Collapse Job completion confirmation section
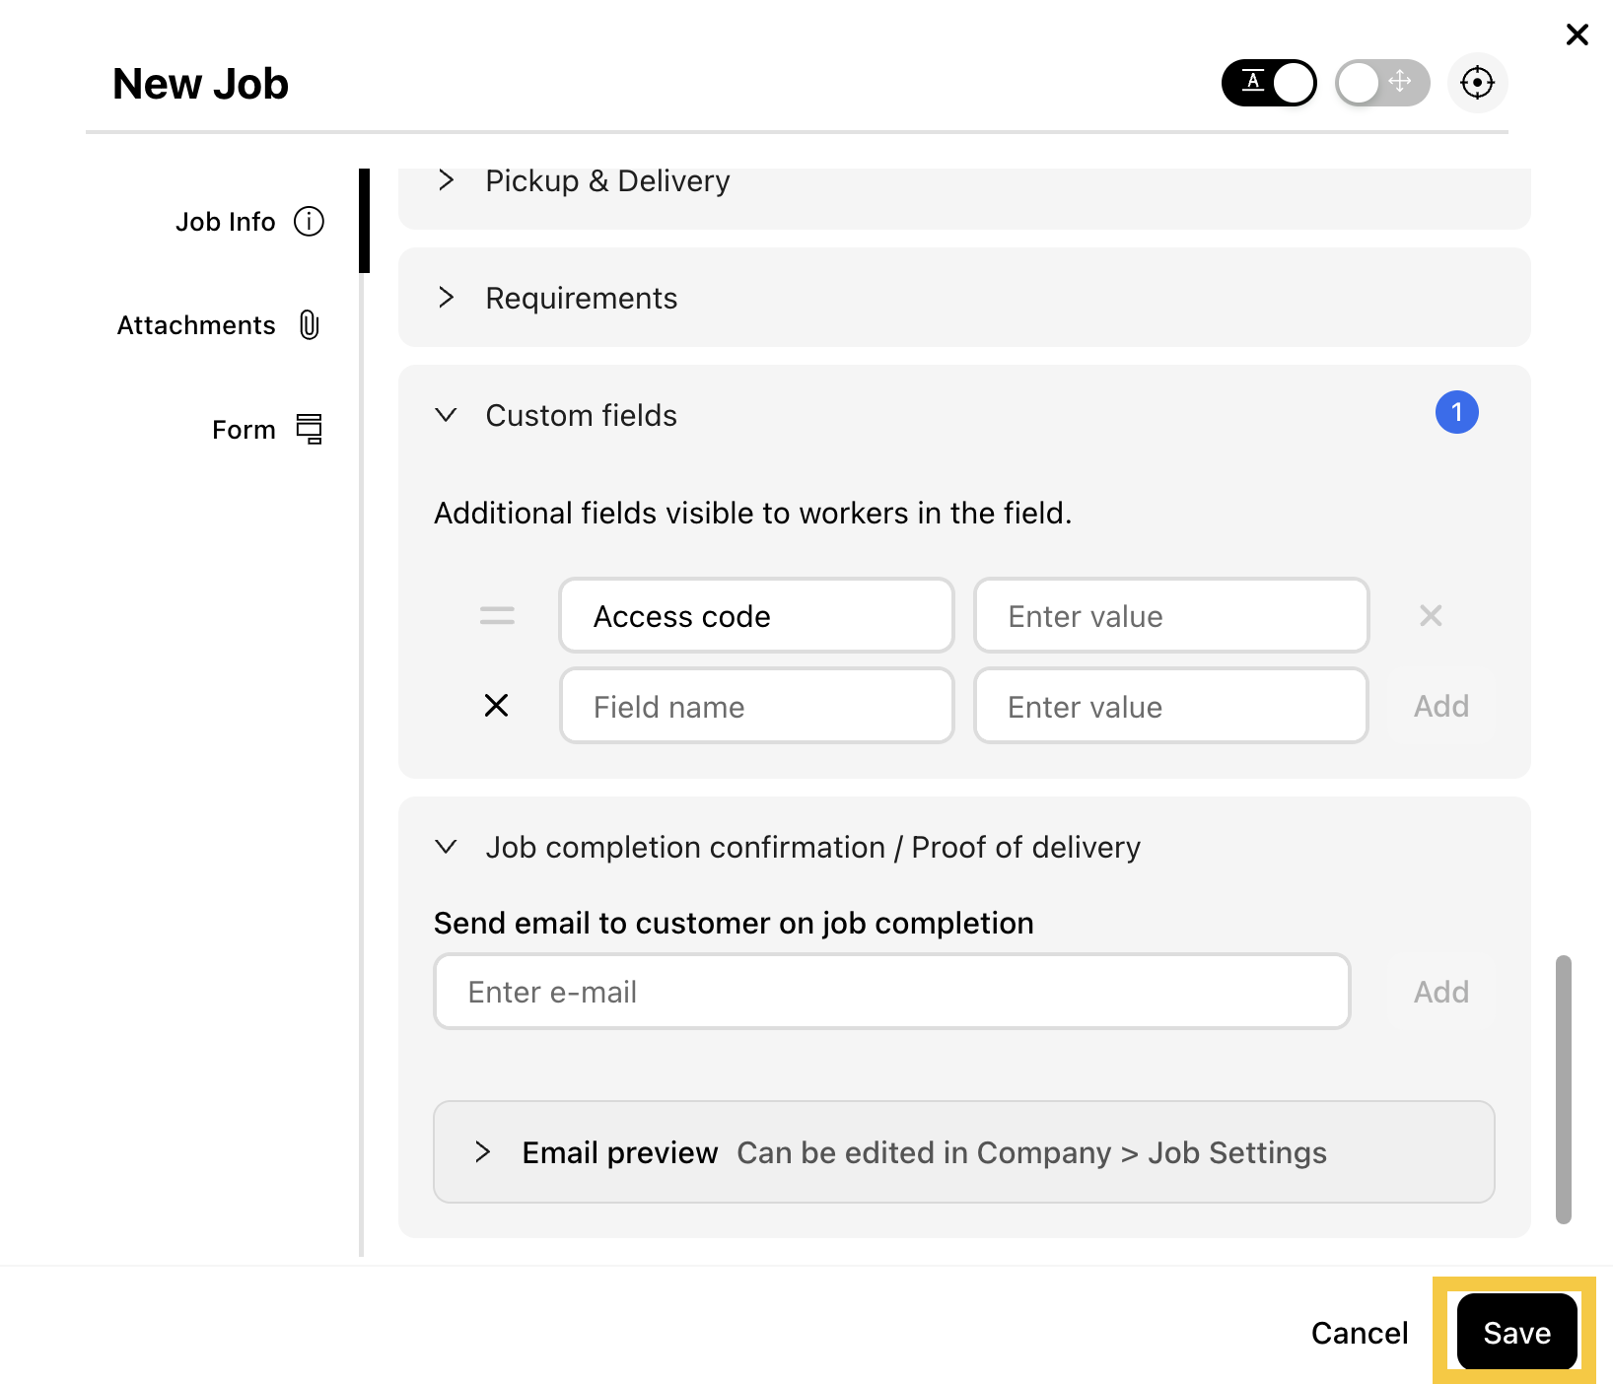This screenshot has height=1384, width=1613. (446, 847)
